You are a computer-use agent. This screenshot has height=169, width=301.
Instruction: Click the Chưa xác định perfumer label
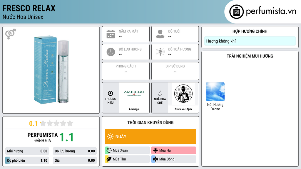tap(183, 109)
